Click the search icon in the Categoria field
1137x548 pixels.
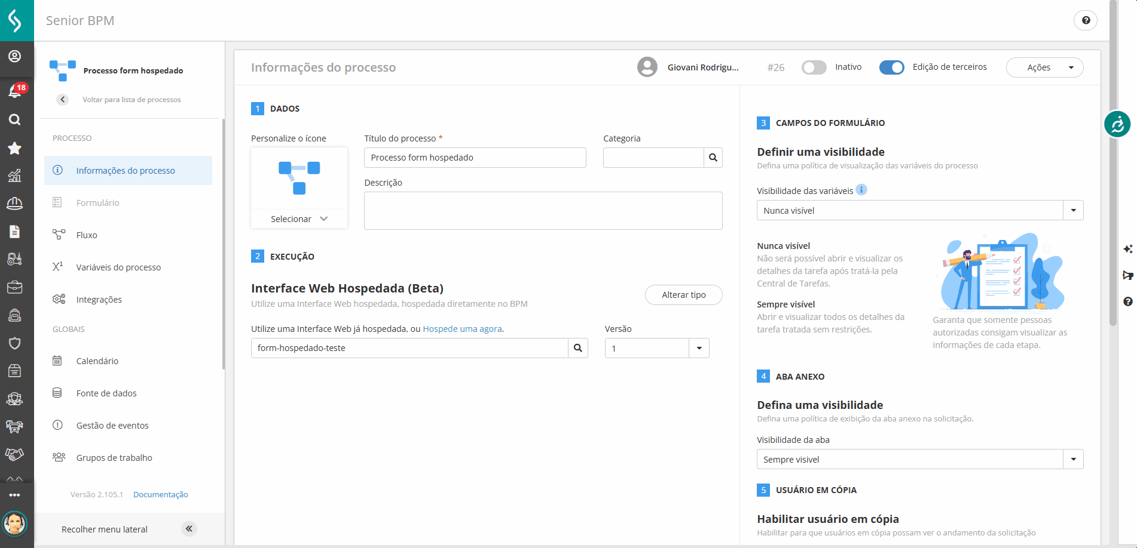click(x=713, y=158)
